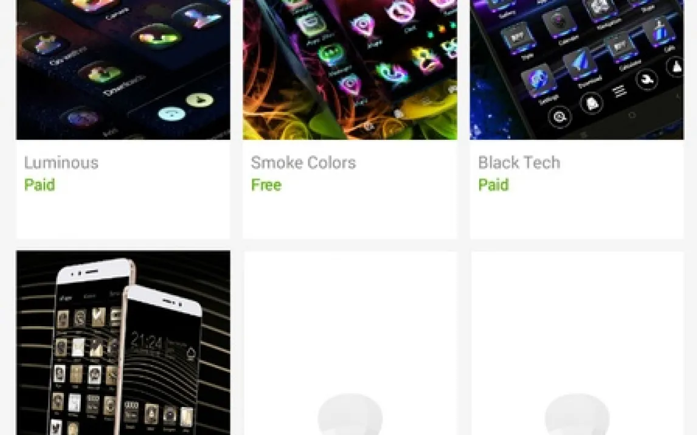Select the empty middle theme card in the bottom row
Screen dimensions: 697x435
point(350,343)
